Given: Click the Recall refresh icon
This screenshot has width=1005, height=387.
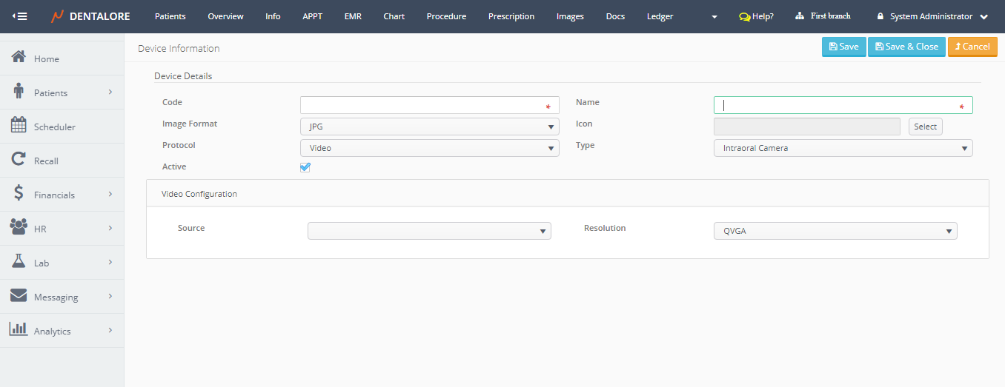Looking at the screenshot, I should (x=19, y=160).
